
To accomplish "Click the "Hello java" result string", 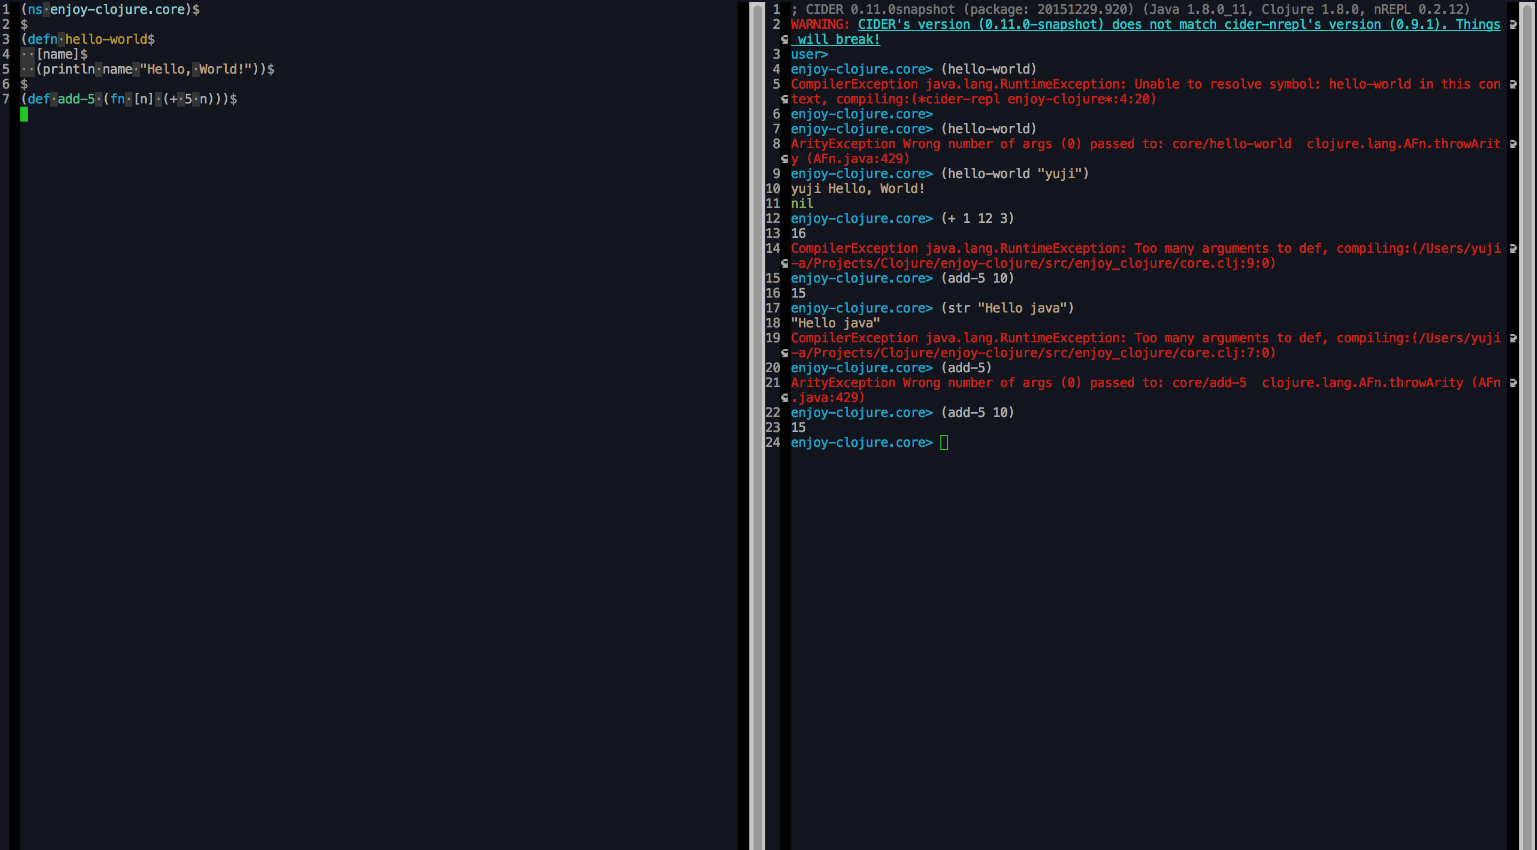I will point(835,323).
